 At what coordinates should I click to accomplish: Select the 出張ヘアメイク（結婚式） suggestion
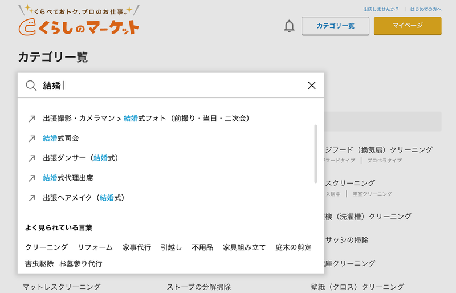click(x=84, y=198)
